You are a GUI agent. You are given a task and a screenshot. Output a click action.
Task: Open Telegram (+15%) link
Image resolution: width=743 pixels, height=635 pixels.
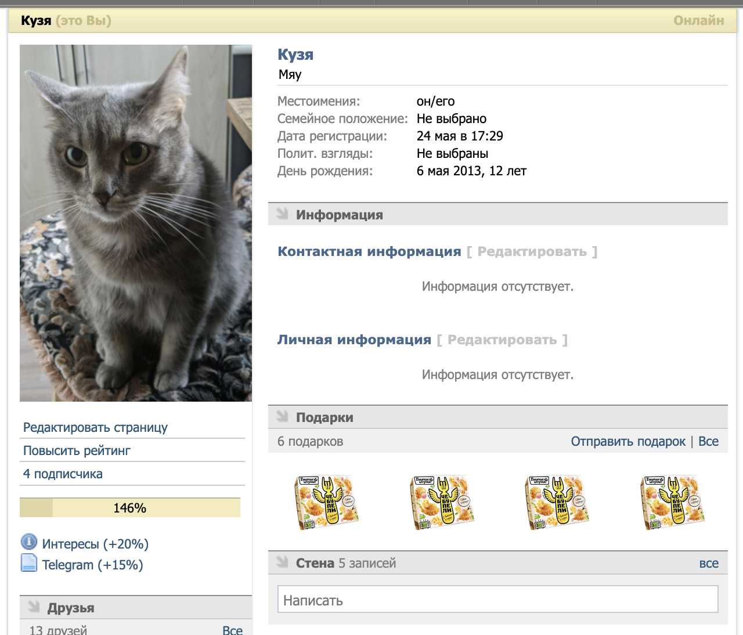(x=92, y=565)
